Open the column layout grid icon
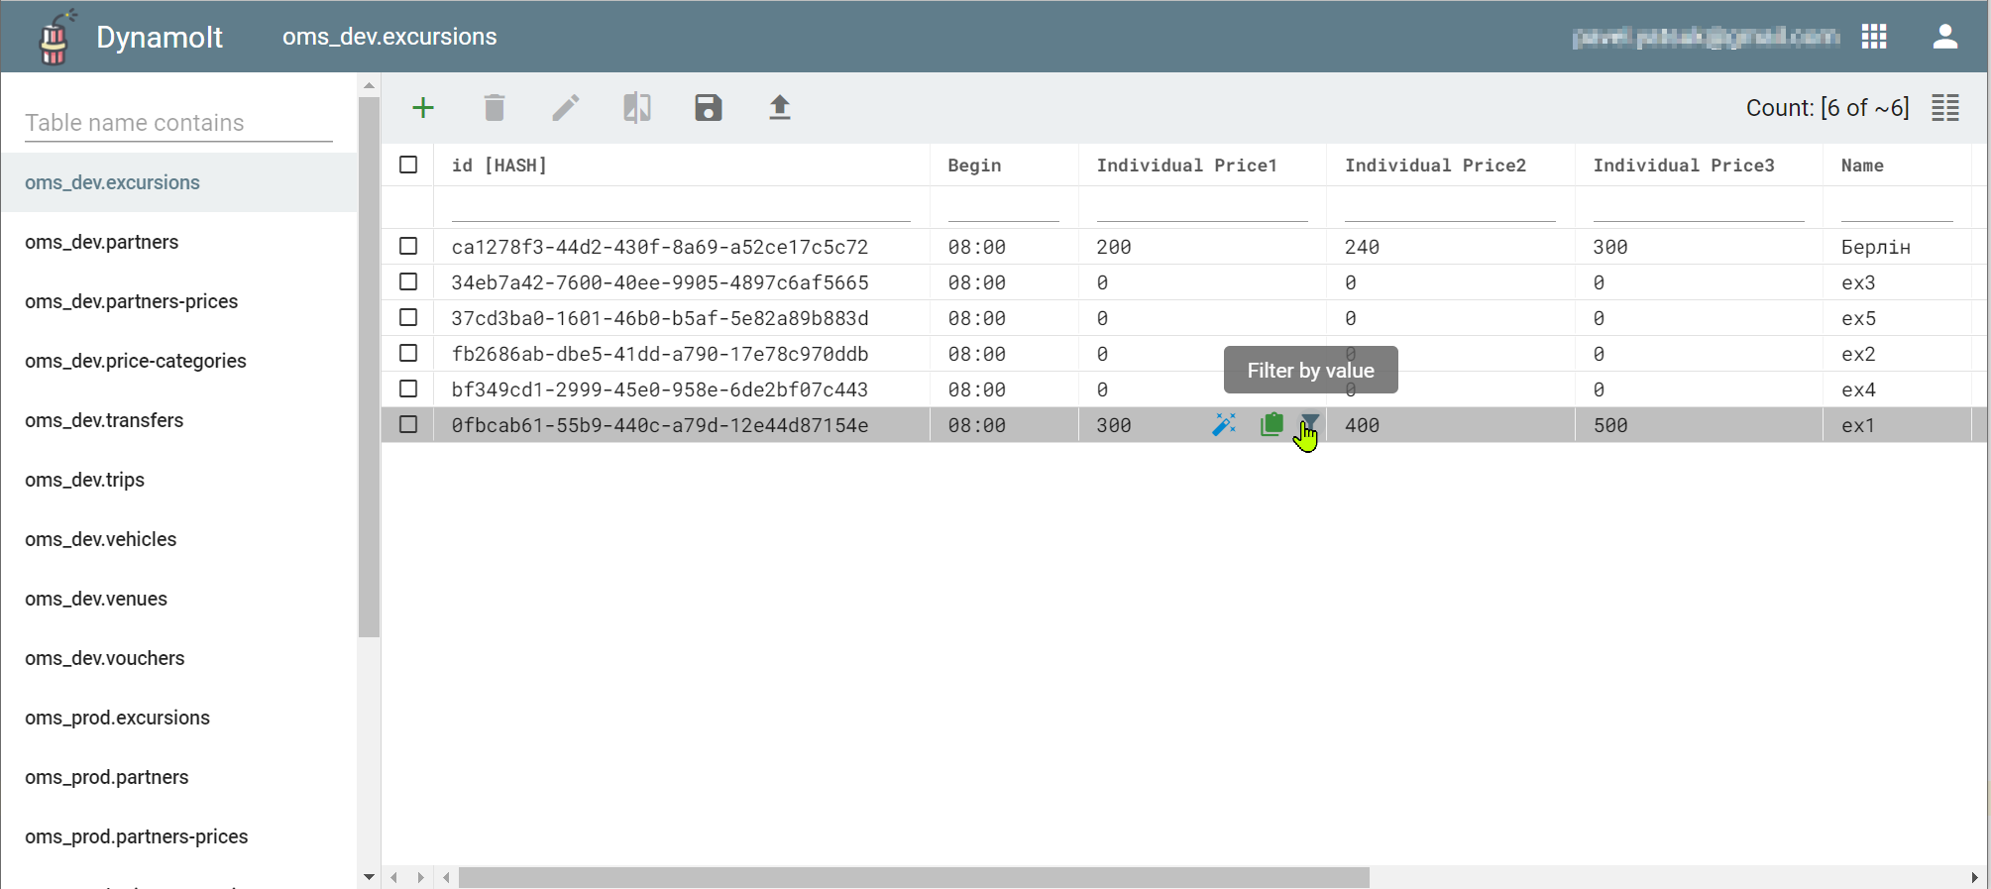The image size is (1991, 889). click(1945, 108)
